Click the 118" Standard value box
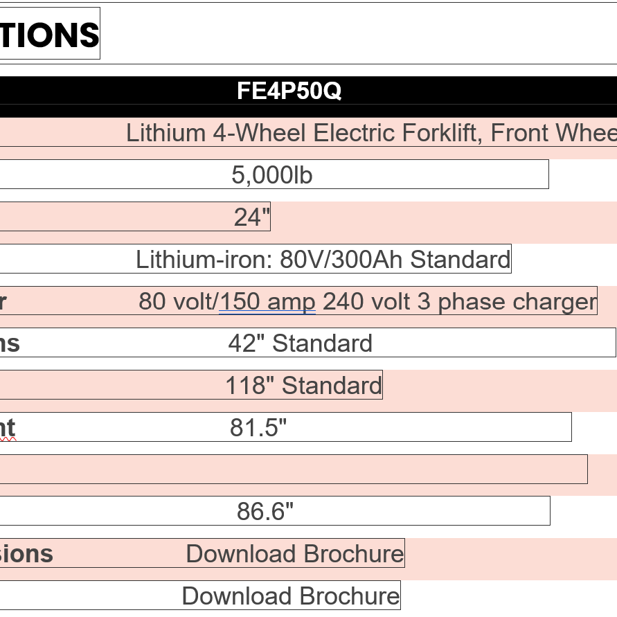The height and width of the screenshot is (617, 617). (303, 386)
